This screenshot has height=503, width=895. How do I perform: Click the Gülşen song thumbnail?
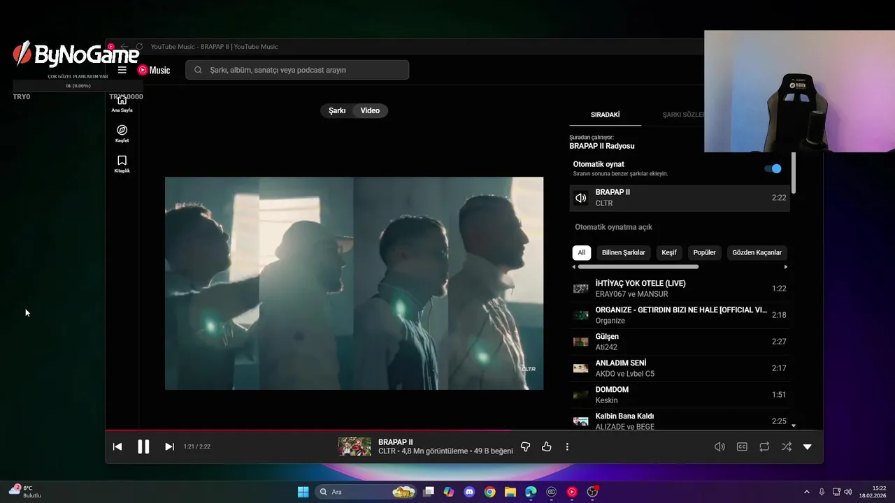[x=580, y=342]
